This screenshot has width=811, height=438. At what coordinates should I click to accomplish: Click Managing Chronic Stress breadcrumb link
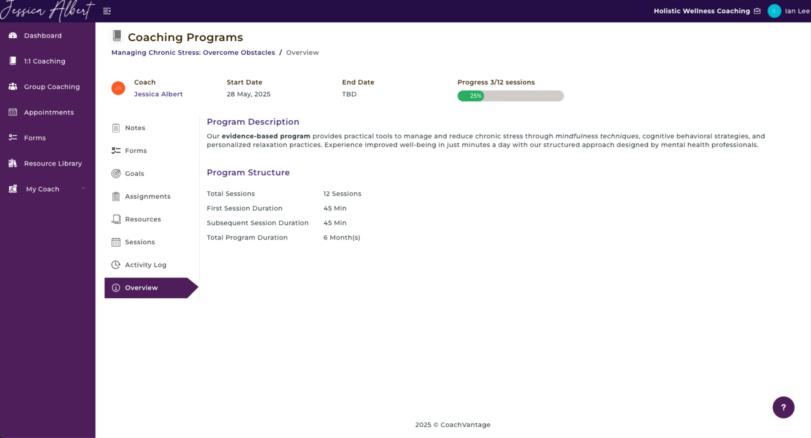tap(193, 52)
